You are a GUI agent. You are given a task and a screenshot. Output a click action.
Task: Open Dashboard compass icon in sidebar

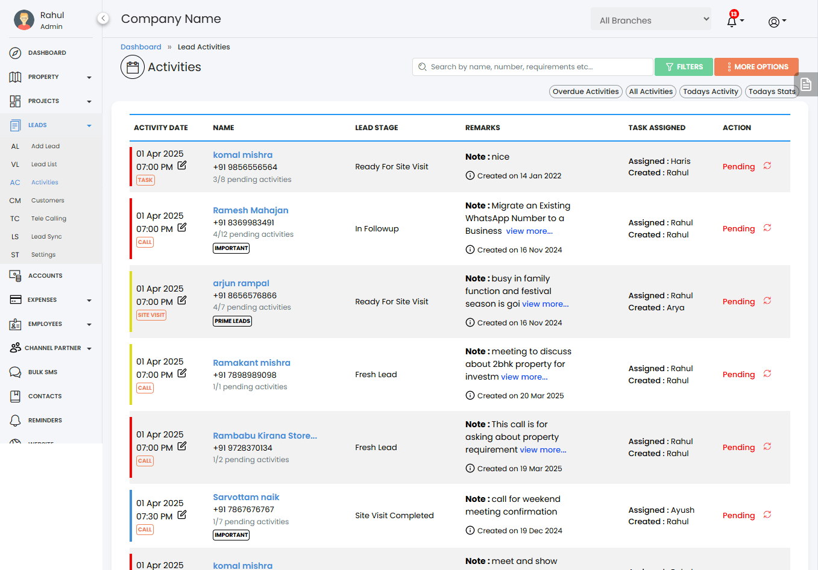pos(16,53)
